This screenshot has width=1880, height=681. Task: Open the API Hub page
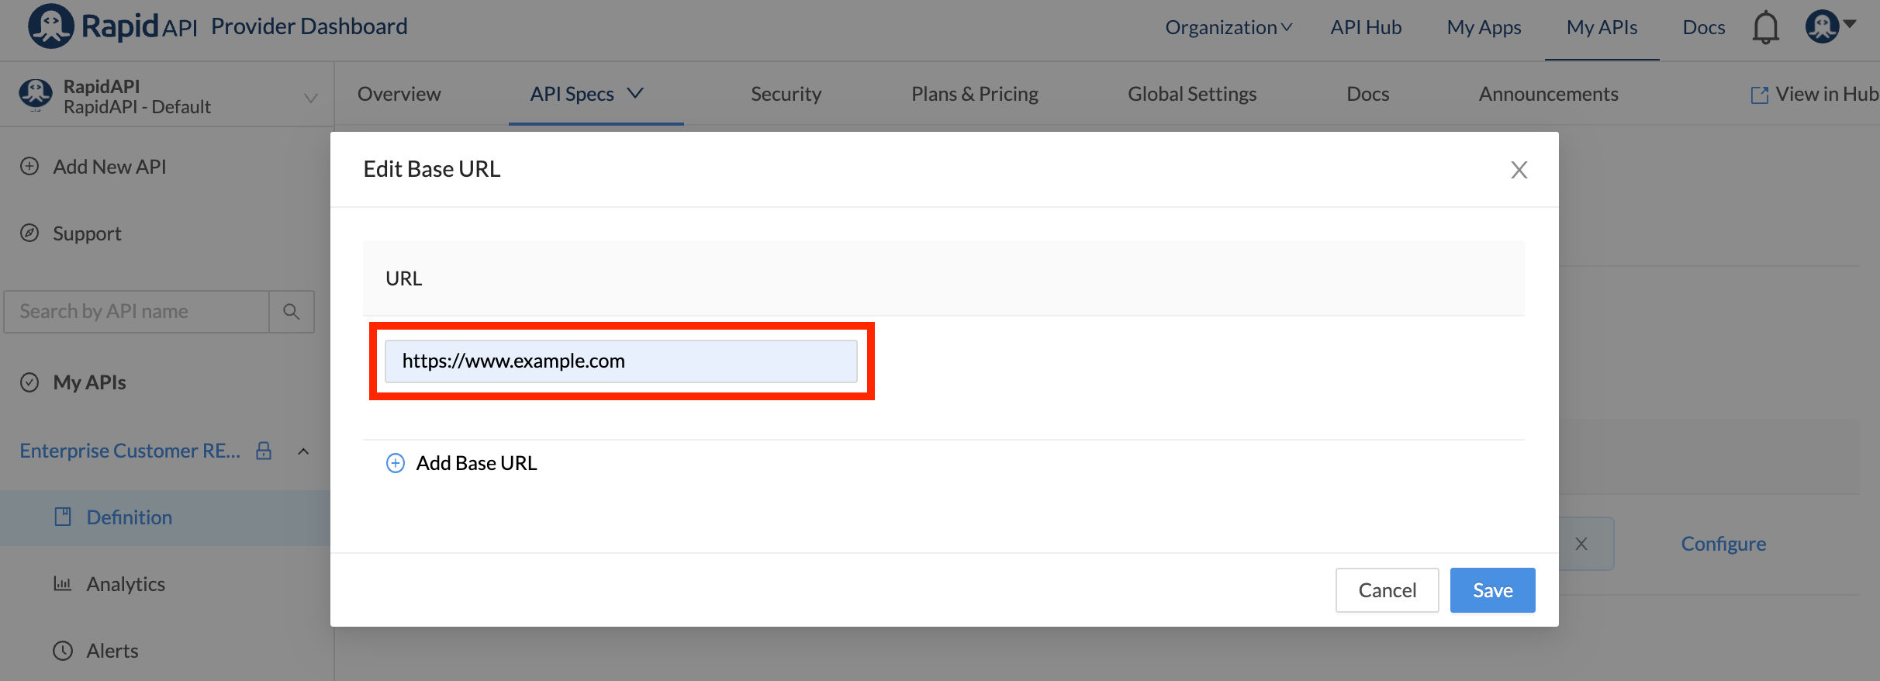(x=1366, y=27)
